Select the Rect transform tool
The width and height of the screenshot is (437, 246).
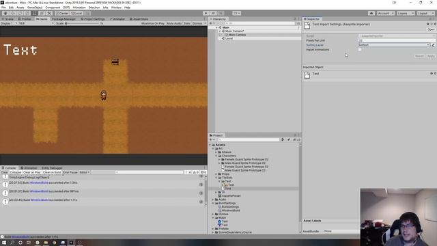(35, 13)
